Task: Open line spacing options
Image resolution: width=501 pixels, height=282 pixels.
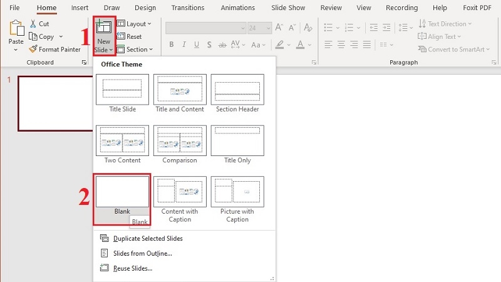Action: [x=405, y=28]
